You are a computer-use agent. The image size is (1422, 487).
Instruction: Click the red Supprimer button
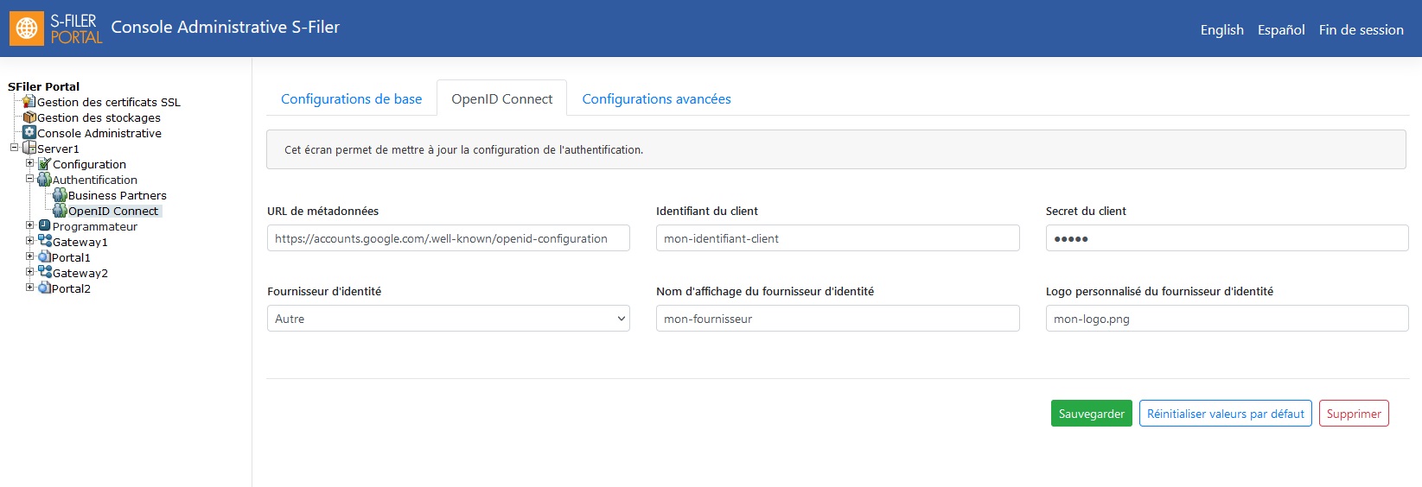[1354, 414]
